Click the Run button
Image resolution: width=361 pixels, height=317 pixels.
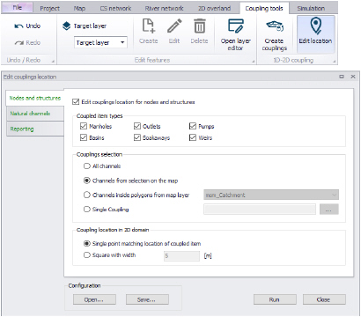pos(275,299)
